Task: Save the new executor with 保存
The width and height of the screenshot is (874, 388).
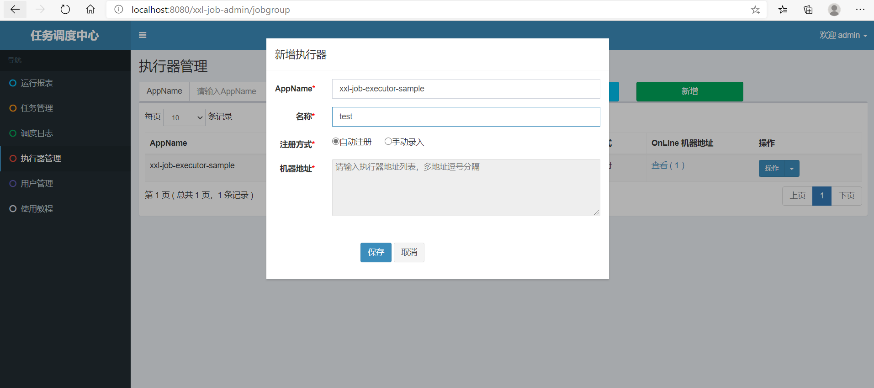Action: point(376,252)
